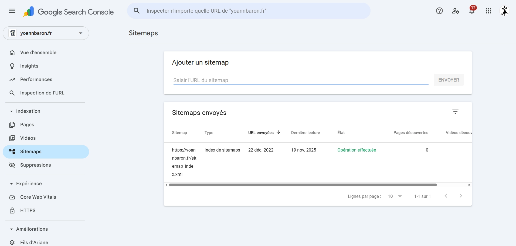The image size is (516, 246).
Task: Open Core Web Vitals report
Action: (x=46, y=197)
